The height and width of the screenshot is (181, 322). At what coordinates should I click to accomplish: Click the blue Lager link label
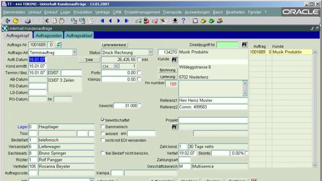coord(23,127)
